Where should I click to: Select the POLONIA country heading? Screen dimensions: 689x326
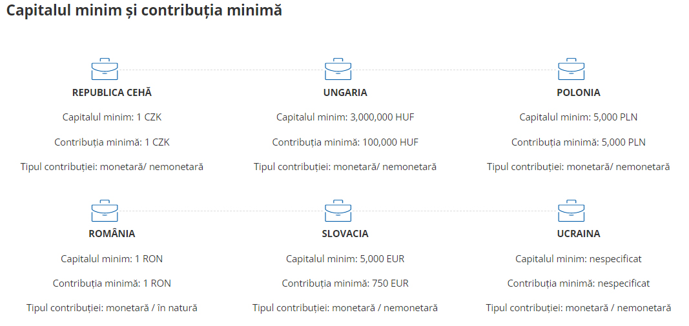[x=578, y=92]
